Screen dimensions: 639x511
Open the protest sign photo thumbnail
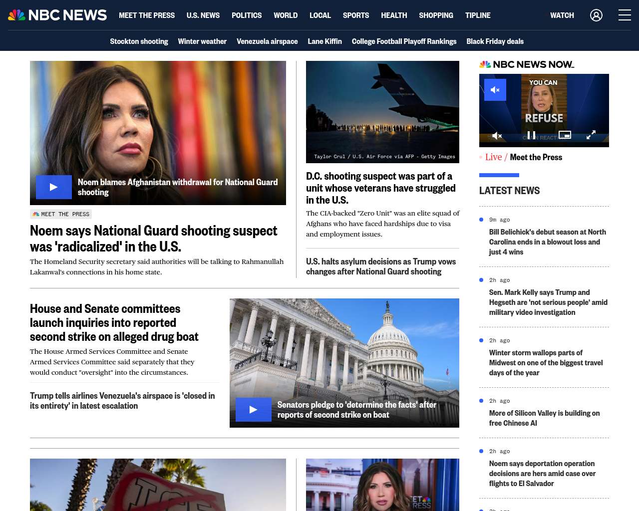(158, 485)
